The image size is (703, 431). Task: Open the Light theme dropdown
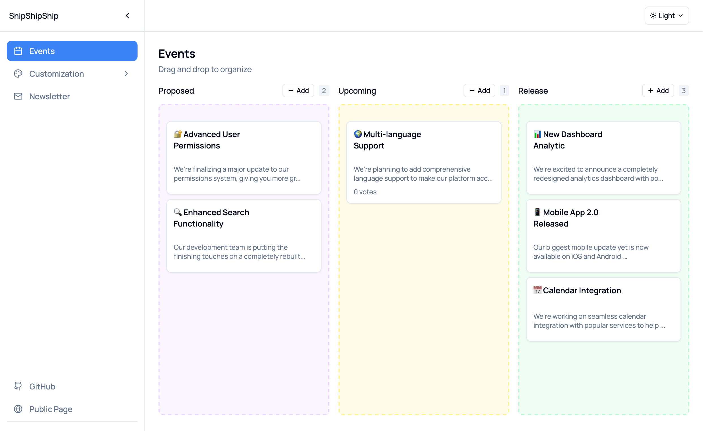pyautogui.click(x=666, y=16)
